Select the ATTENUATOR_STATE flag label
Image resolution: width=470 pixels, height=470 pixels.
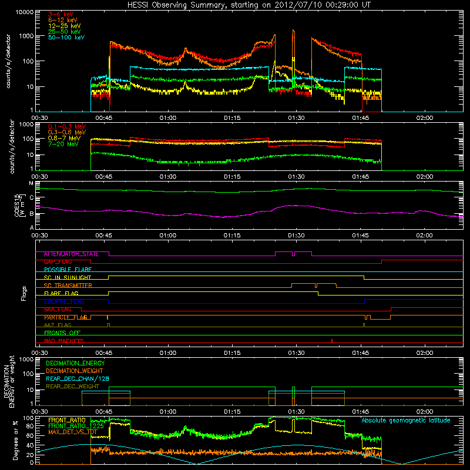click(71, 254)
